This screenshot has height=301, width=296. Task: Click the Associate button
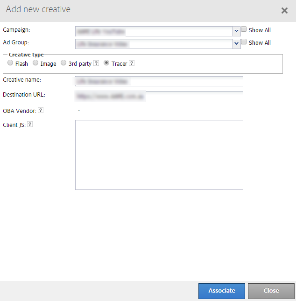click(x=222, y=291)
